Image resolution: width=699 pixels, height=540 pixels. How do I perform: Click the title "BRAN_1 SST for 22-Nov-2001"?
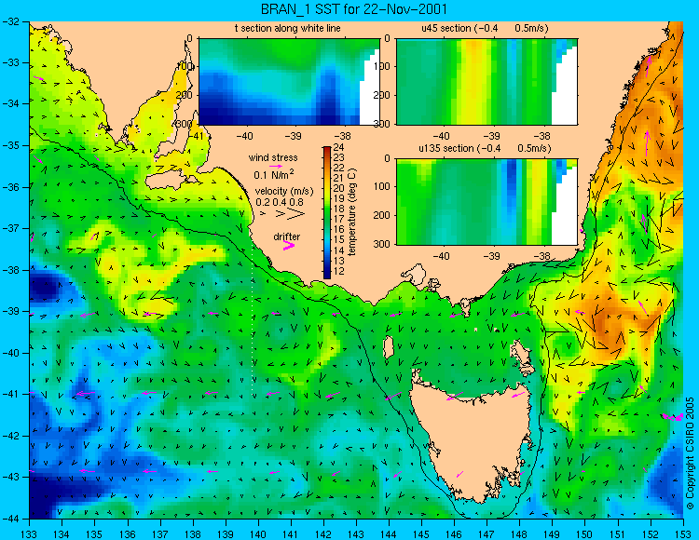(x=353, y=8)
